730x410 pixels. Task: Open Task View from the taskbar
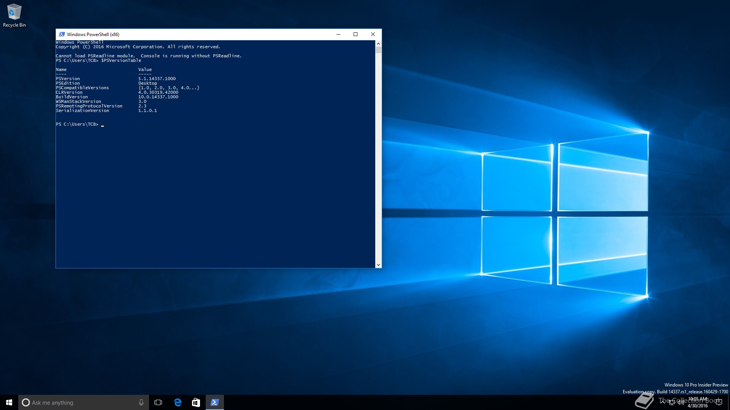tap(158, 402)
